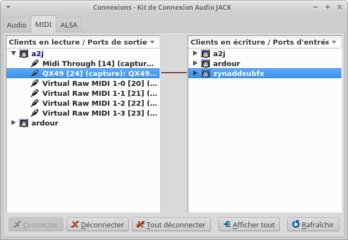Open the ALSA tab

pos(69,25)
